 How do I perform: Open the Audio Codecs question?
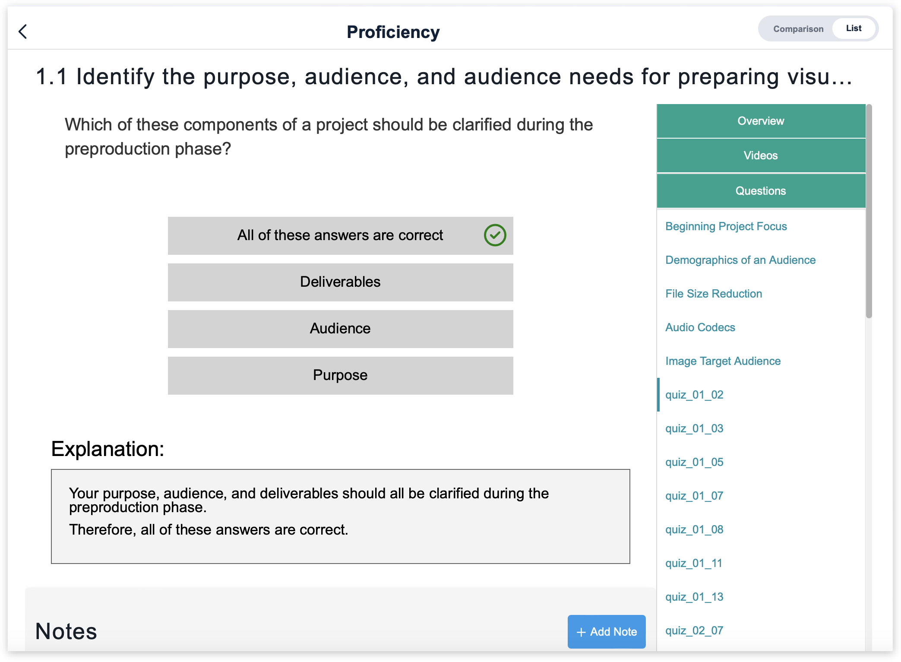[x=700, y=328]
